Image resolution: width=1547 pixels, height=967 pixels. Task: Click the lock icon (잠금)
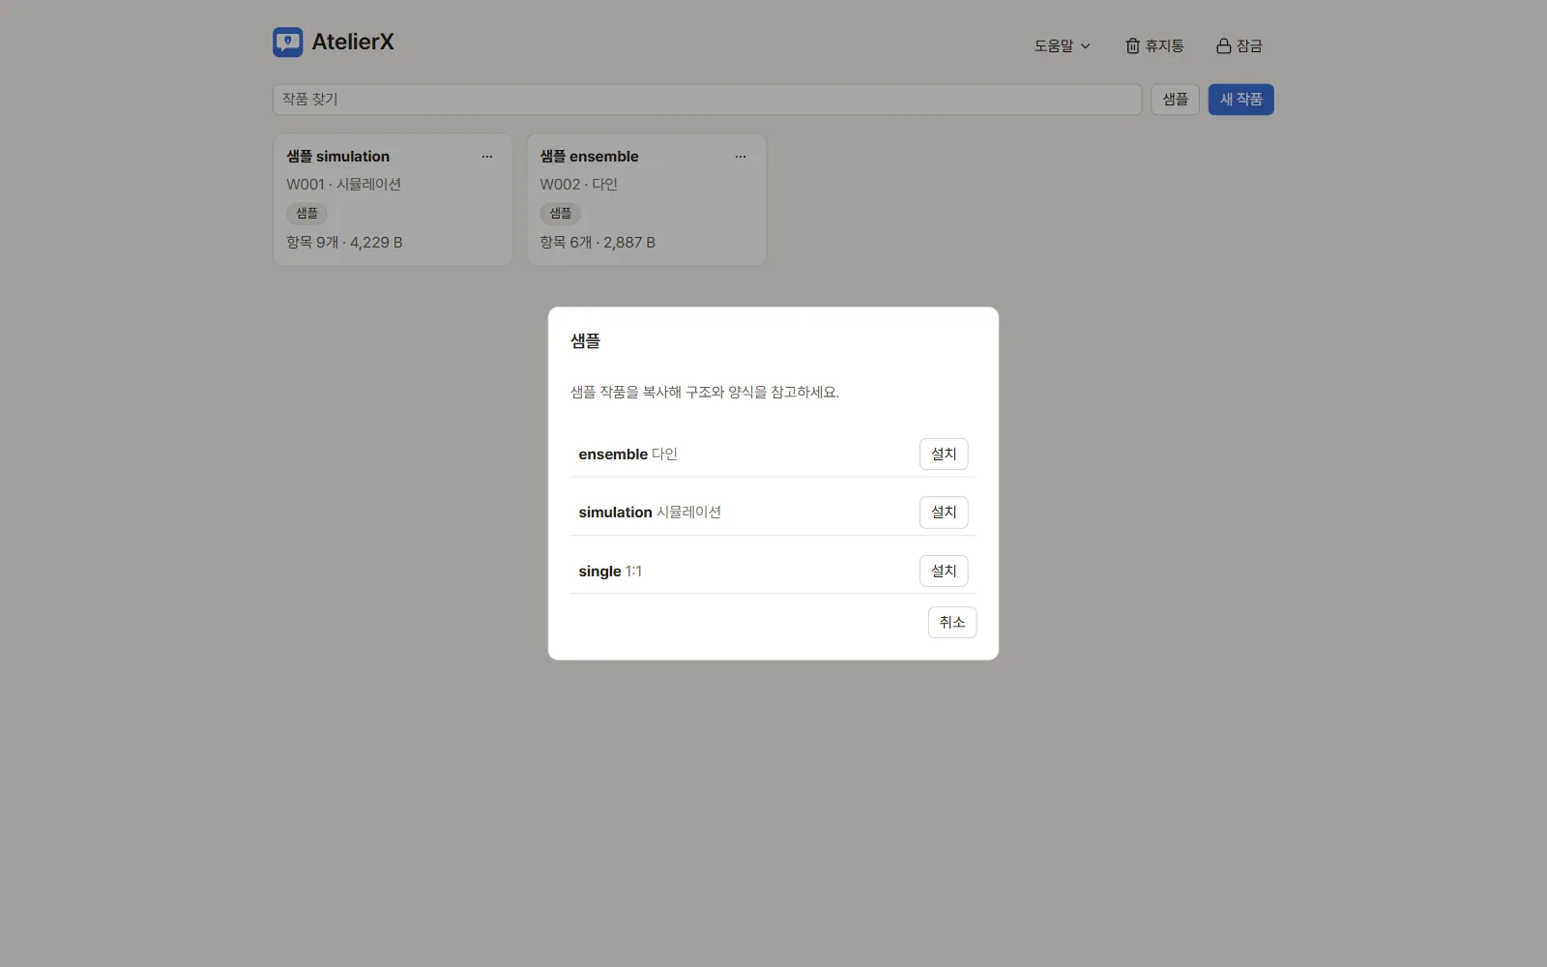(x=1239, y=45)
